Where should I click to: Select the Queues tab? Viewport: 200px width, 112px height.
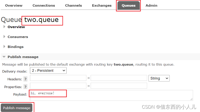129,5
